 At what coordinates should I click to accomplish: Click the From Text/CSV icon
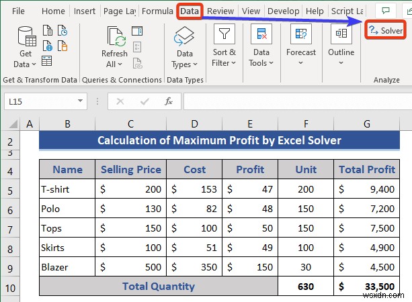click(47, 30)
